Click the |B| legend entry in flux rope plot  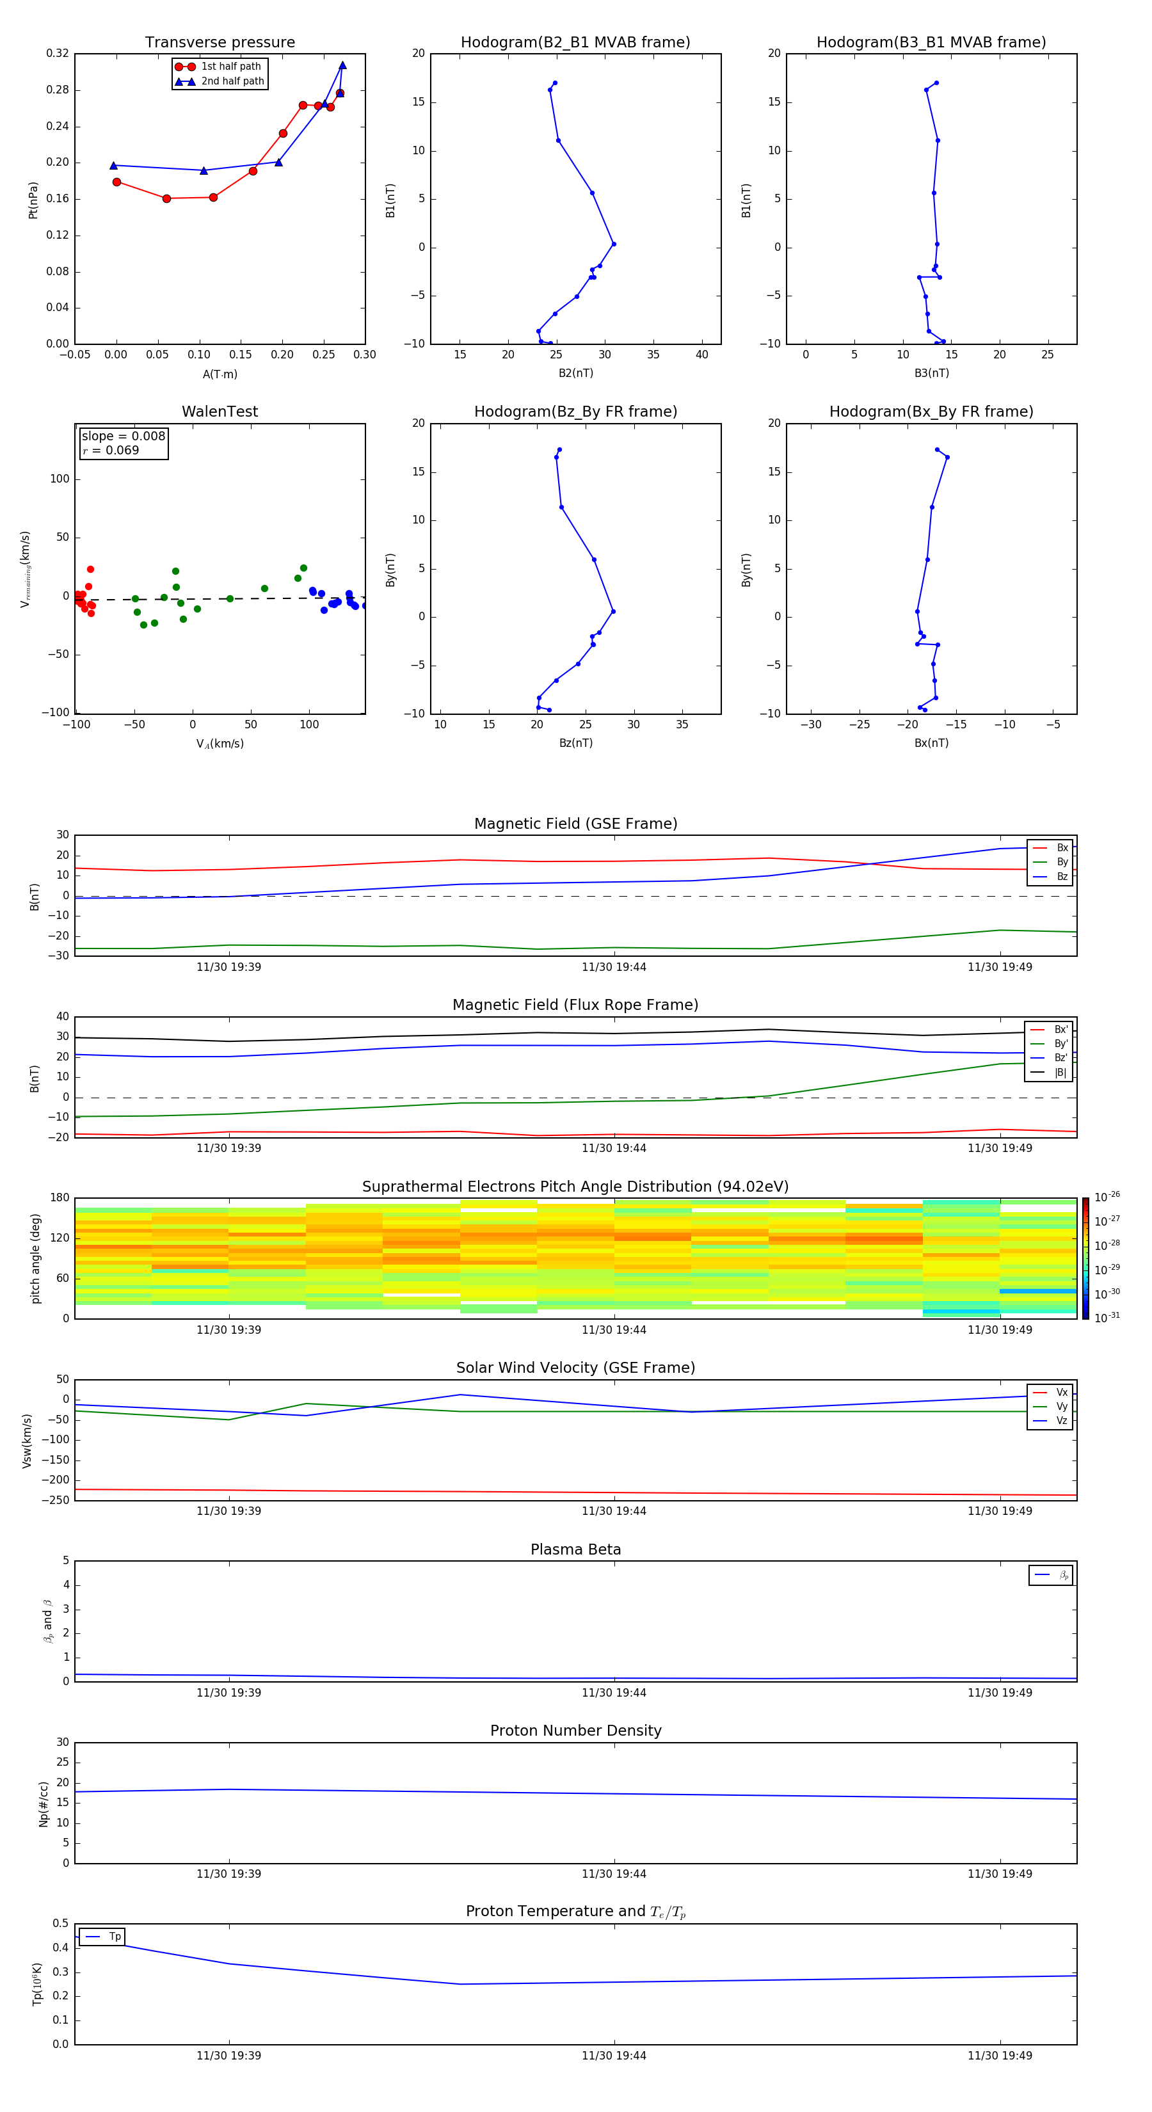[1050, 1073]
